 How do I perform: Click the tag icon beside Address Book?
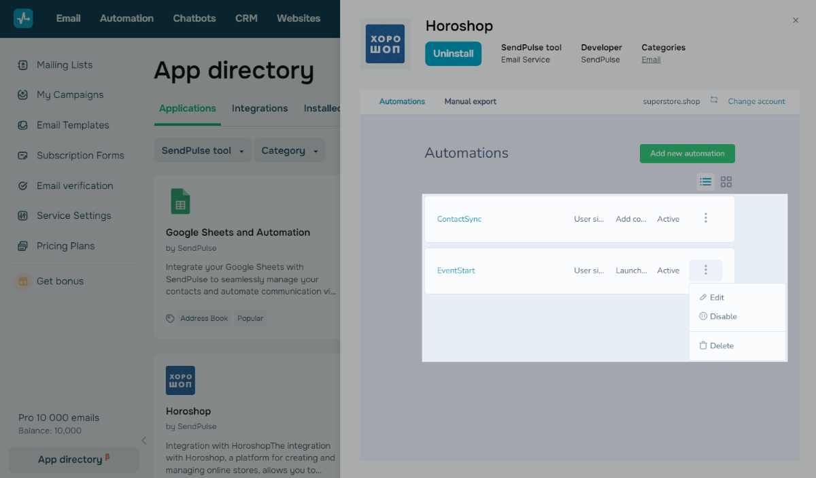(170, 318)
